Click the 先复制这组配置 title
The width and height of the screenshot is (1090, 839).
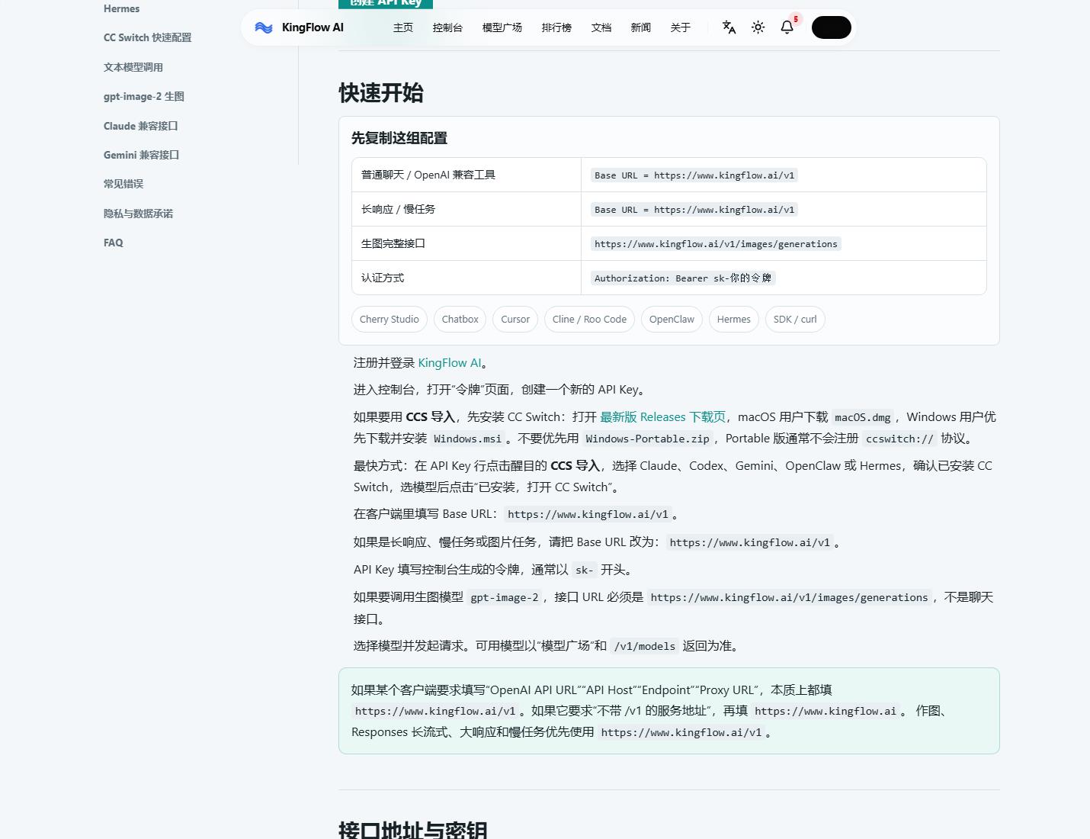[399, 138]
